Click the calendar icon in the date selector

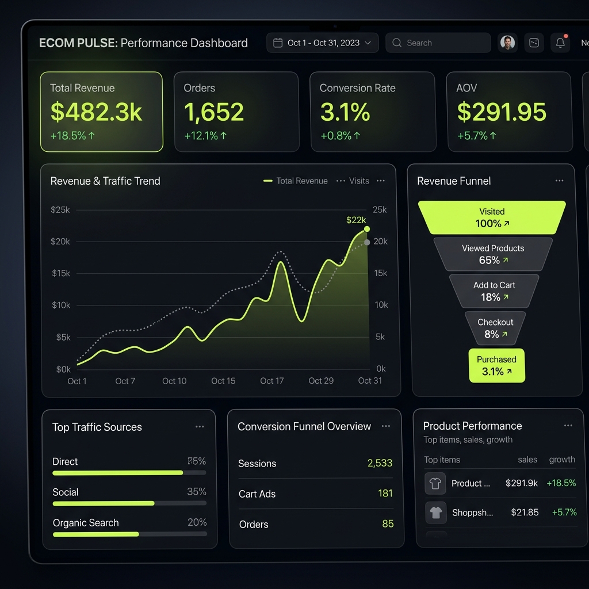click(278, 43)
